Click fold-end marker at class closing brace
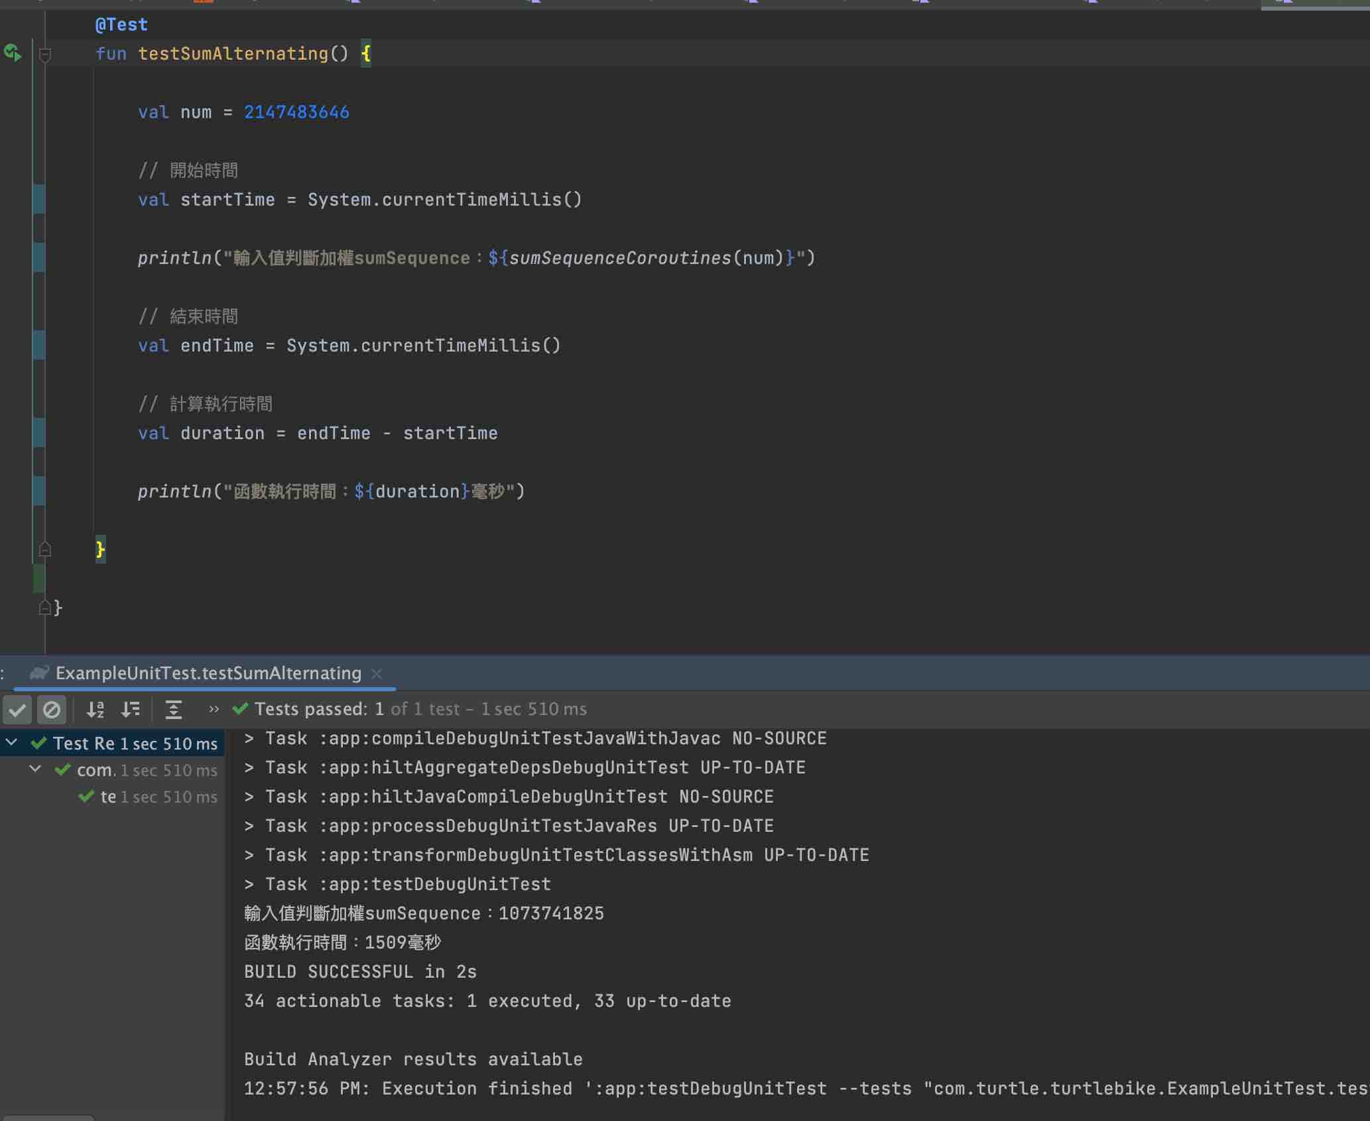Viewport: 1370px width, 1121px height. tap(45, 607)
